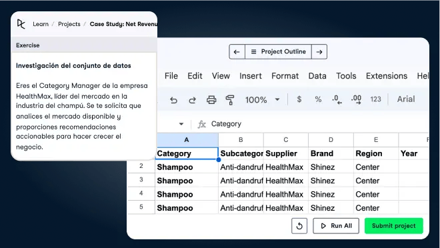Click the Run All button
The image size is (440, 248).
[336, 226]
